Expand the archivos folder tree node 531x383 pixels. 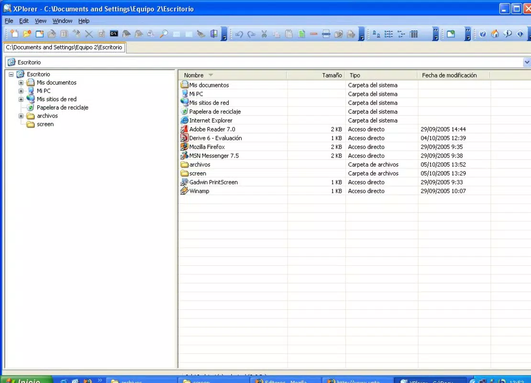21,116
